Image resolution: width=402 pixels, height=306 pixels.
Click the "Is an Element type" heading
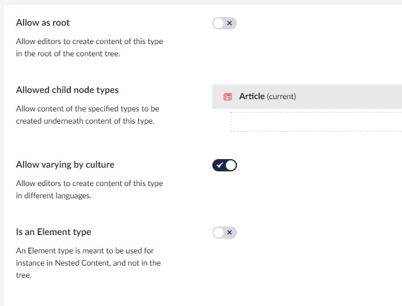tap(53, 232)
